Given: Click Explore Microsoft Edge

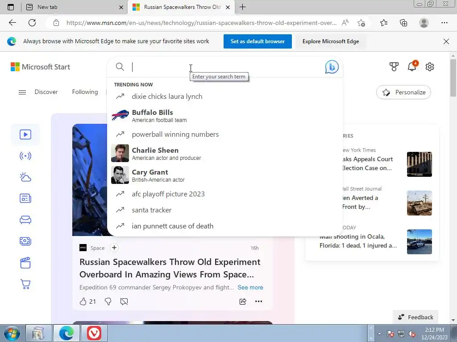Looking at the screenshot, I should coord(331,41).
